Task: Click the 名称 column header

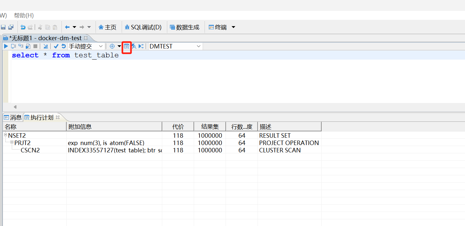Action: pos(34,127)
